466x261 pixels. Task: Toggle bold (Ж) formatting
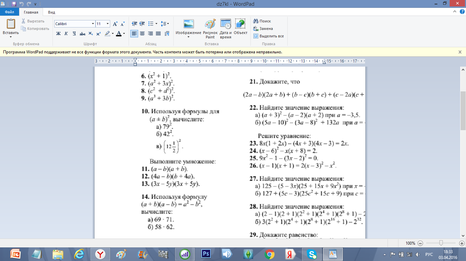[58, 33]
